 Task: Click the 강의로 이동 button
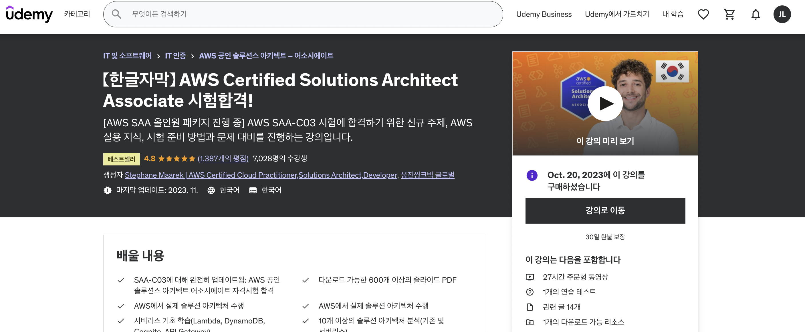point(605,210)
